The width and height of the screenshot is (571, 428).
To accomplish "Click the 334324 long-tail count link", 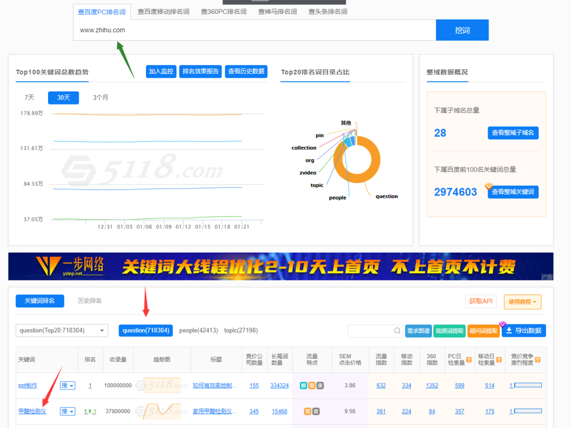I will [279, 385].
